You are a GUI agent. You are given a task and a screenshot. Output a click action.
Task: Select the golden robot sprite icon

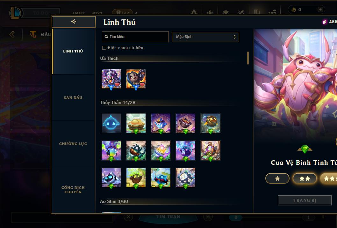pos(211,123)
